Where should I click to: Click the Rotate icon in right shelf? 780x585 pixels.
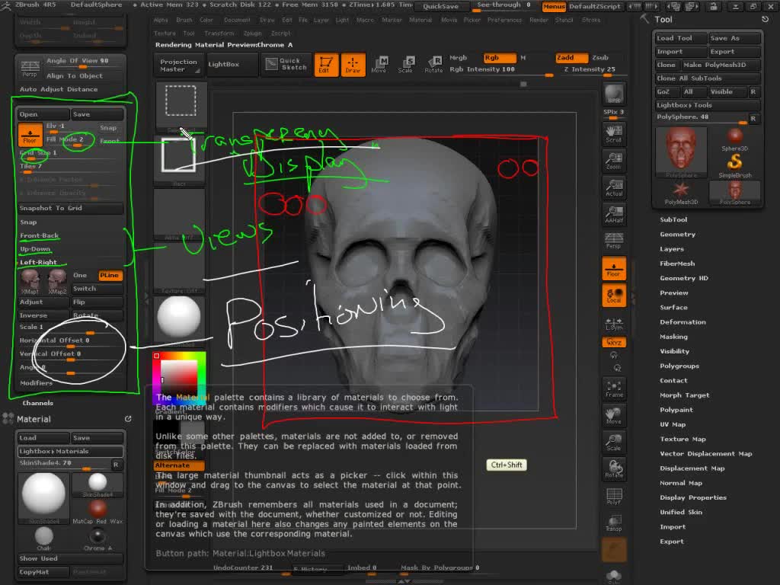pyautogui.click(x=614, y=468)
